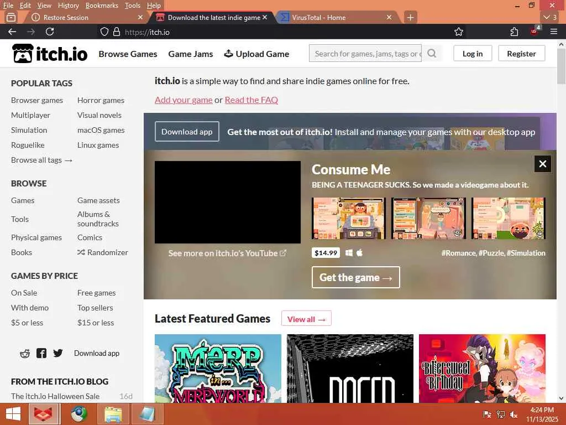Screen dimensions: 566x425
Task: Open itch.io Facebook icon in sidebar
Action: 41,353
